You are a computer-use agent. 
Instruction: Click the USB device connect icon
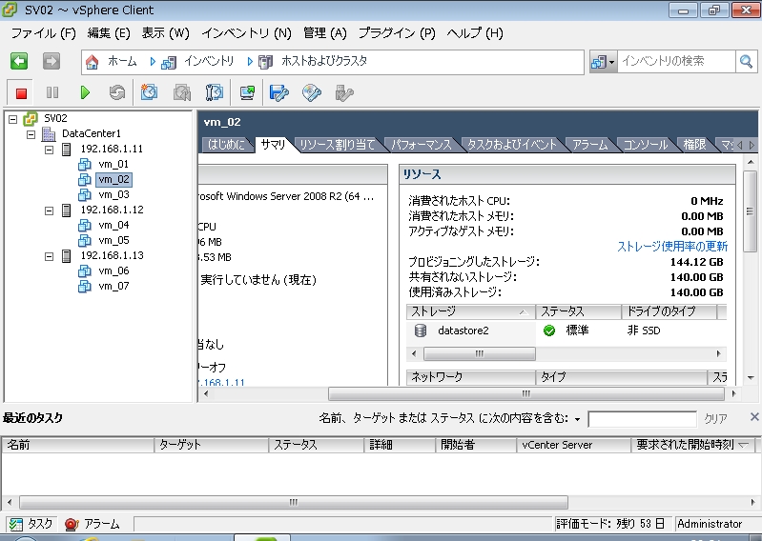tap(344, 92)
